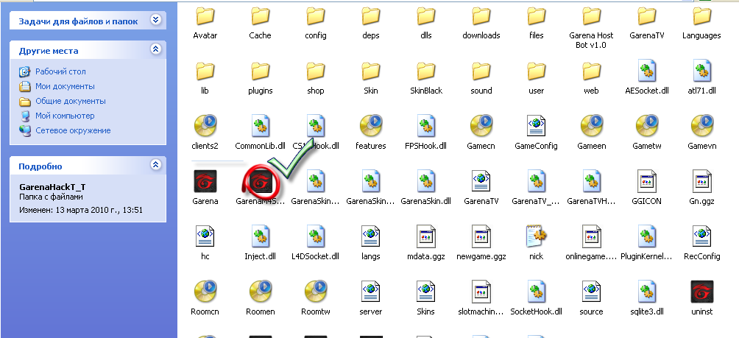Select the server XML file
Screen dimensions: 739x338
(371, 292)
